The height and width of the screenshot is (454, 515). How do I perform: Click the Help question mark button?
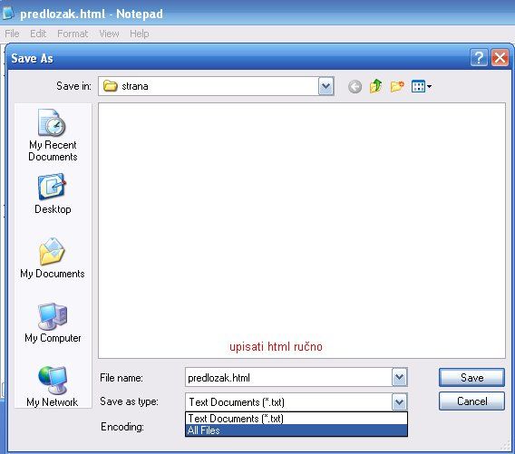coord(479,58)
